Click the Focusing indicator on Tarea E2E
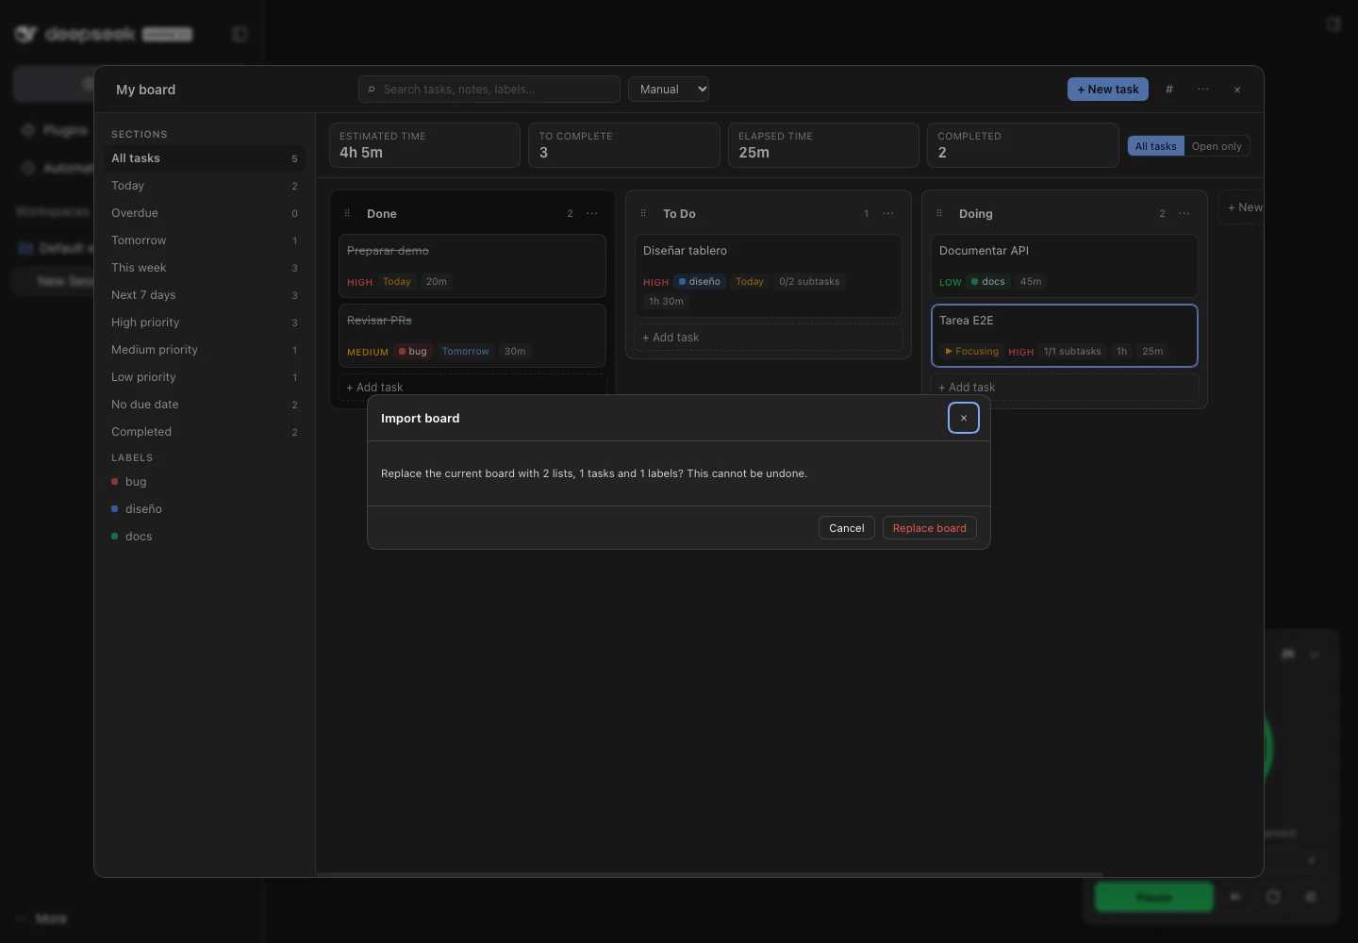Image resolution: width=1358 pixels, height=943 pixels. coord(971,352)
